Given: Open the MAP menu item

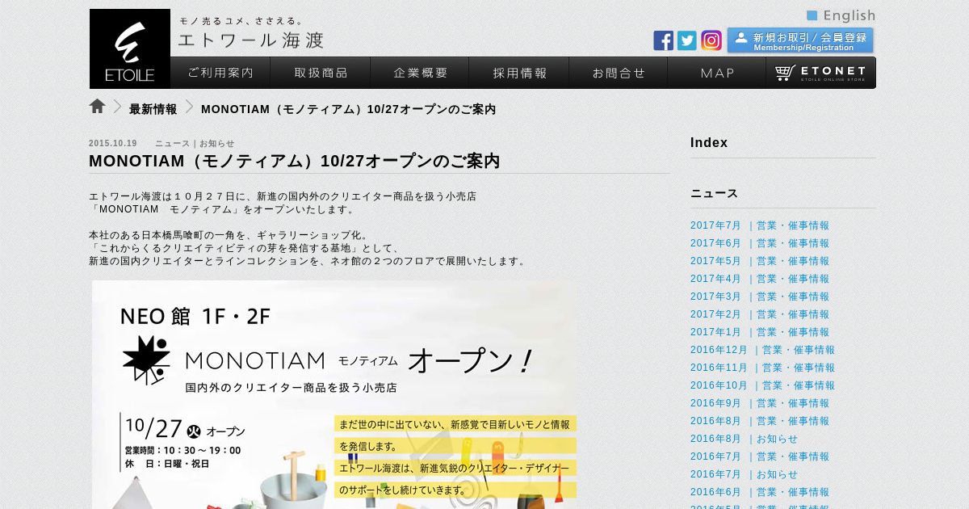Looking at the screenshot, I should (717, 73).
